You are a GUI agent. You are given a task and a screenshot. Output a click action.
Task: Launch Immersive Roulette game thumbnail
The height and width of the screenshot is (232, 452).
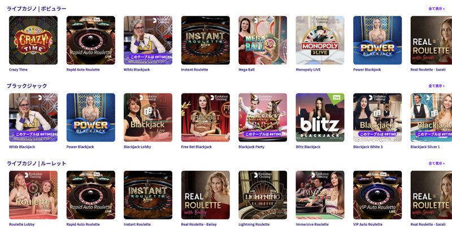pos(320,195)
